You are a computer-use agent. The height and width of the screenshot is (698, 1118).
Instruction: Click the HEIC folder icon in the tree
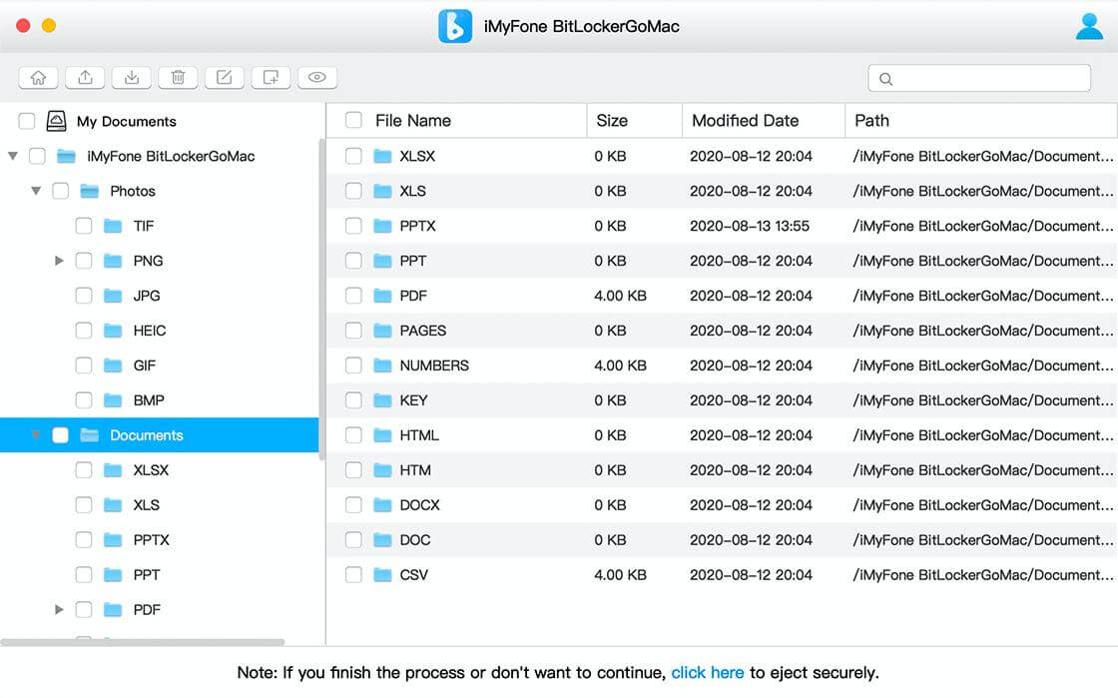pyautogui.click(x=113, y=331)
